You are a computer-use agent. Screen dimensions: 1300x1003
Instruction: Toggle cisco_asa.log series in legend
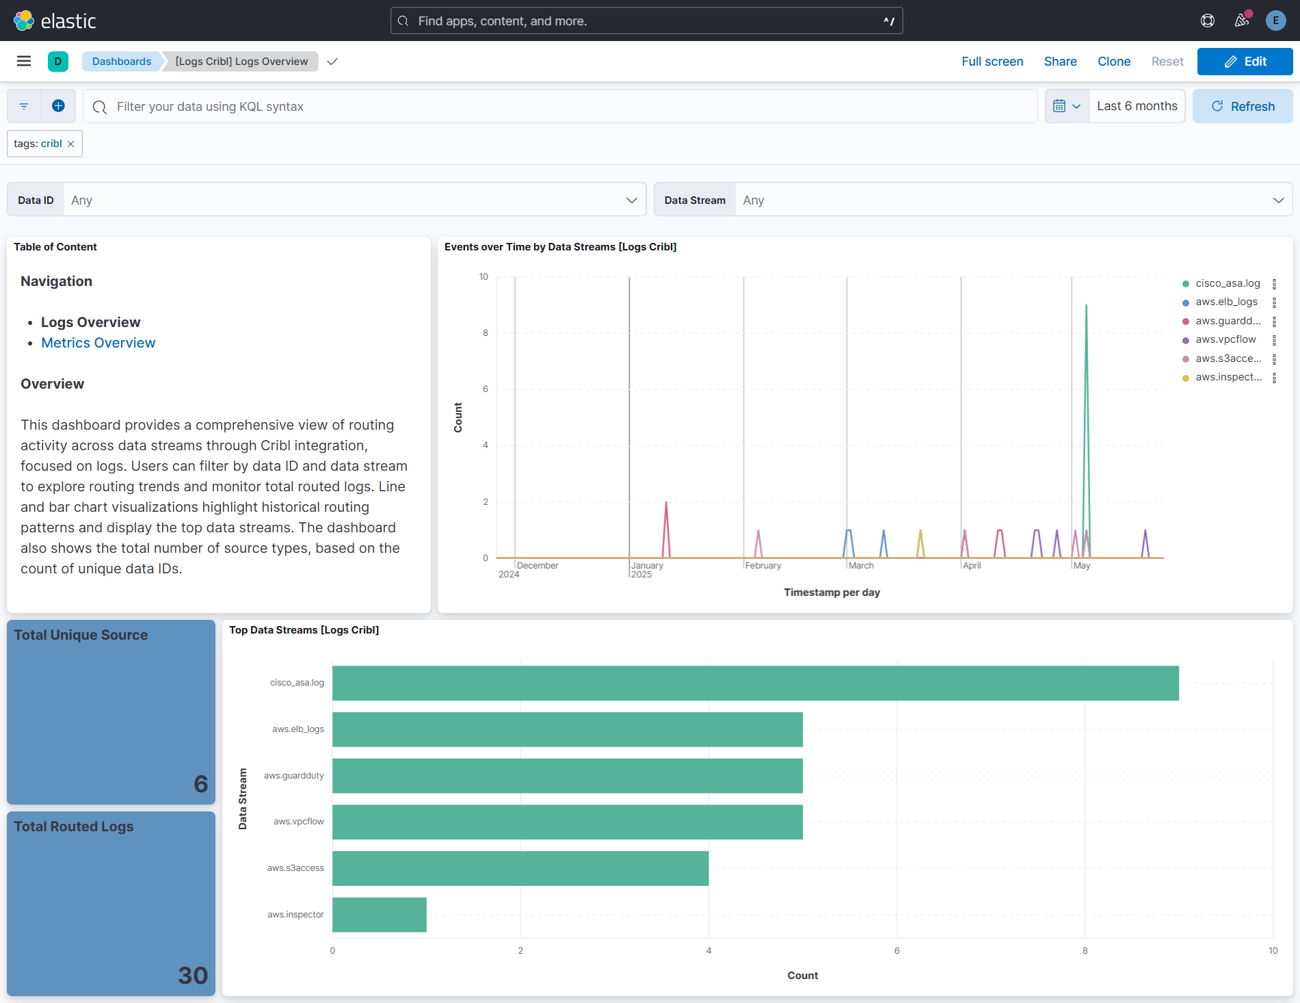(x=1228, y=283)
